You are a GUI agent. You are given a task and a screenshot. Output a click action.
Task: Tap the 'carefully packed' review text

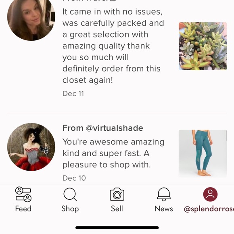click(x=113, y=46)
